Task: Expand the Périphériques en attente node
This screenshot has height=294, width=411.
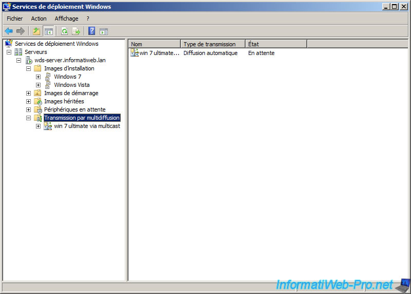Action: [29, 109]
